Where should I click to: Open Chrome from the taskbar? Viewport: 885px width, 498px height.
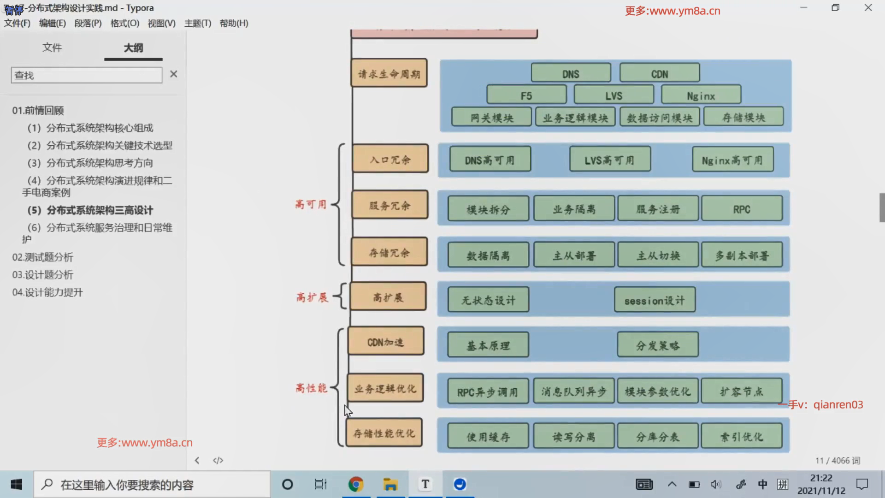tap(355, 484)
